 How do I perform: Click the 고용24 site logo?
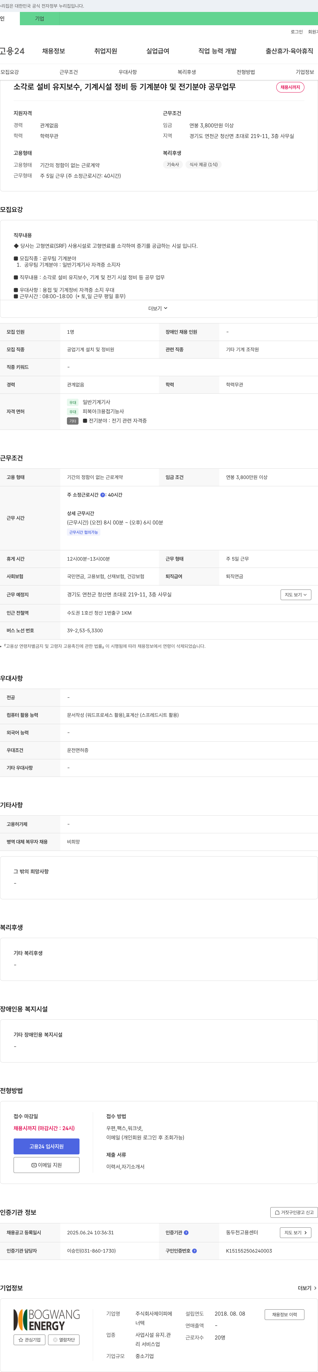click(x=12, y=51)
